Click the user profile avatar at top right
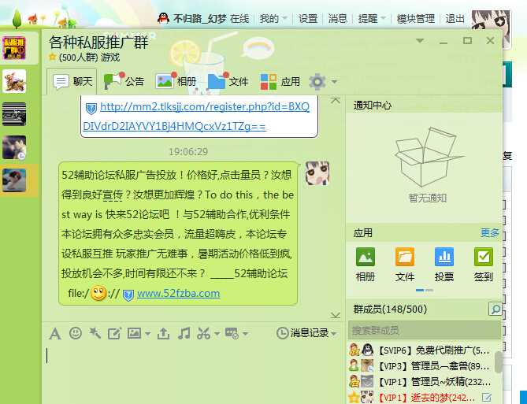 pyautogui.click(x=491, y=28)
